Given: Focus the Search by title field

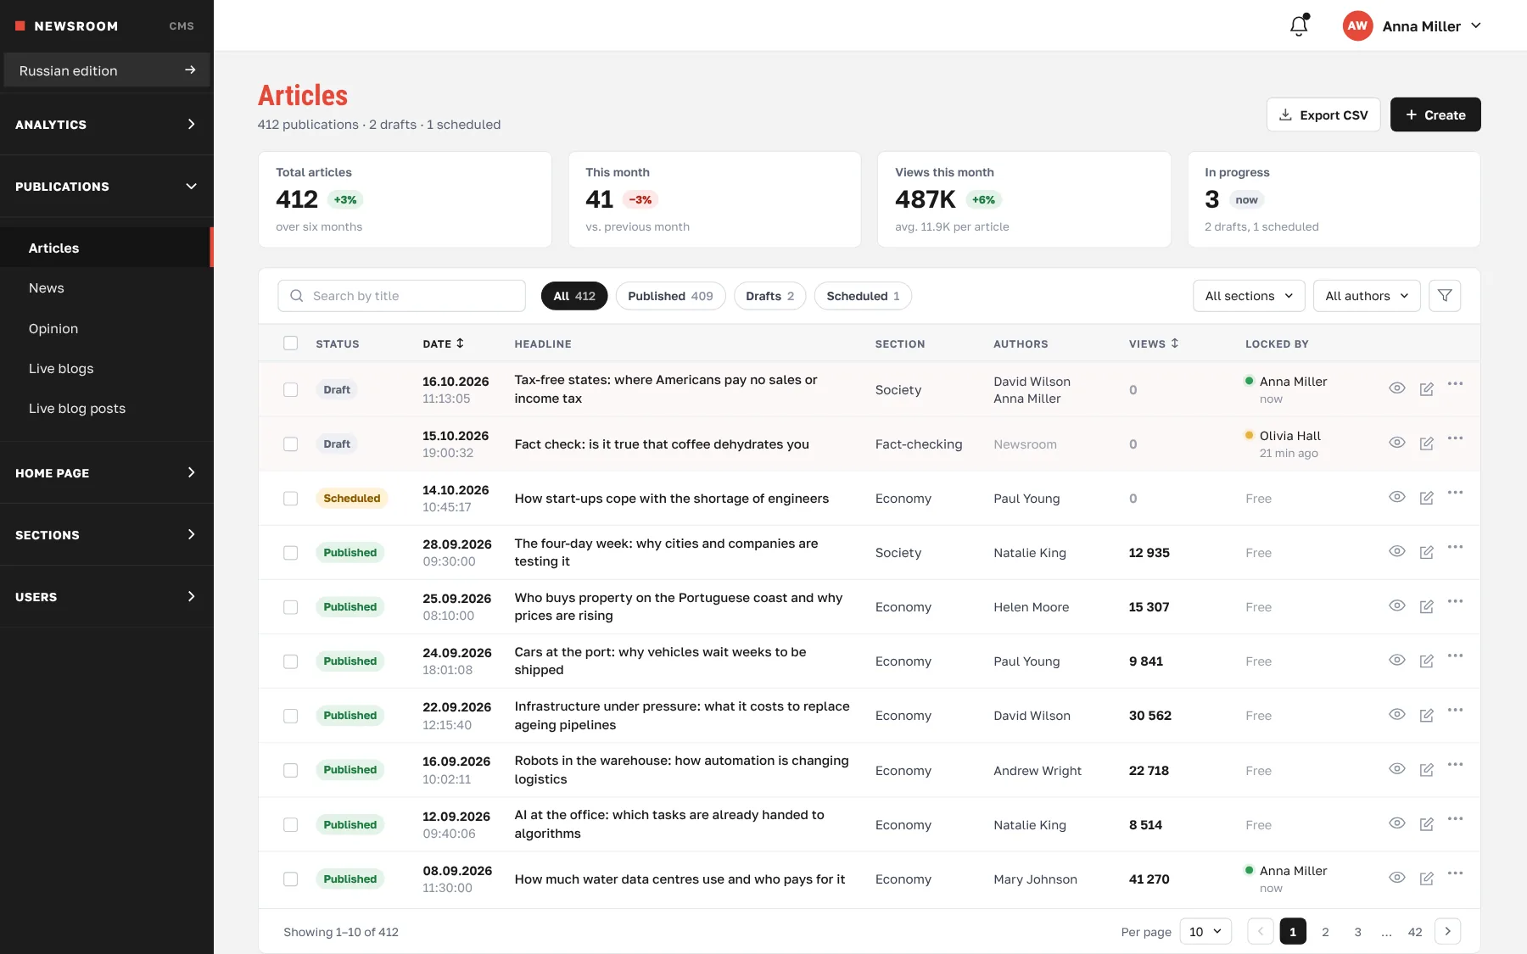Looking at the screenshot, I should tap(401, 296).
